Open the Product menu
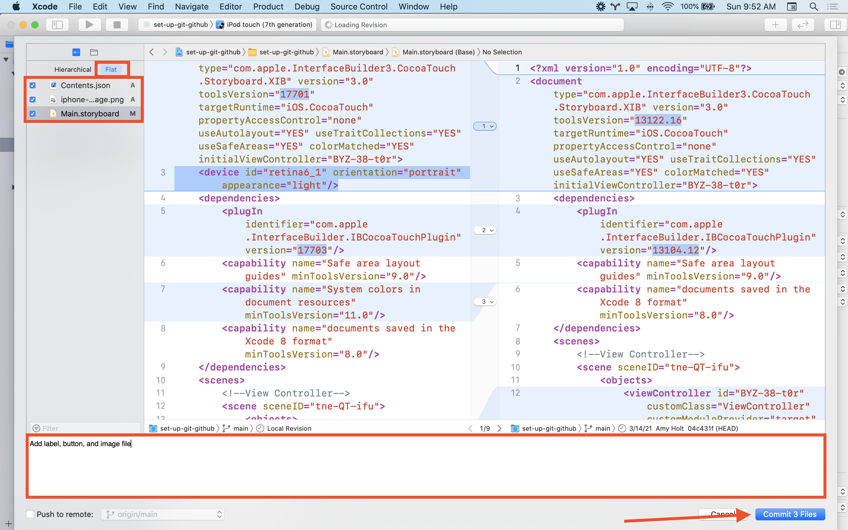Viewport: 848px width, 530px height. coord(268,7)
